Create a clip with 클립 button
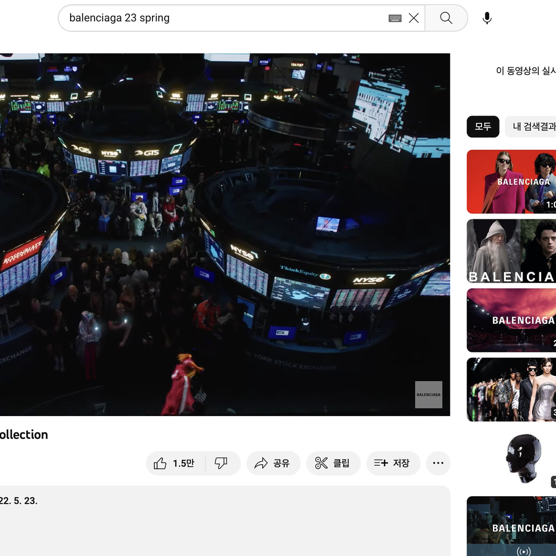Viewport: 556px width, 556px height. pos(333,463)
